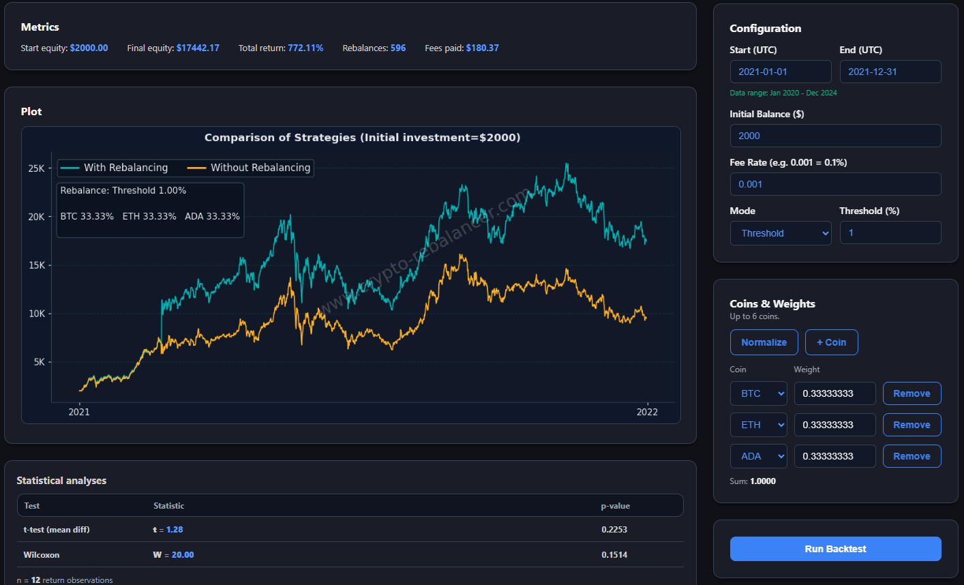
Task: Focus the ADA weight field
Action: click(834, 456)
